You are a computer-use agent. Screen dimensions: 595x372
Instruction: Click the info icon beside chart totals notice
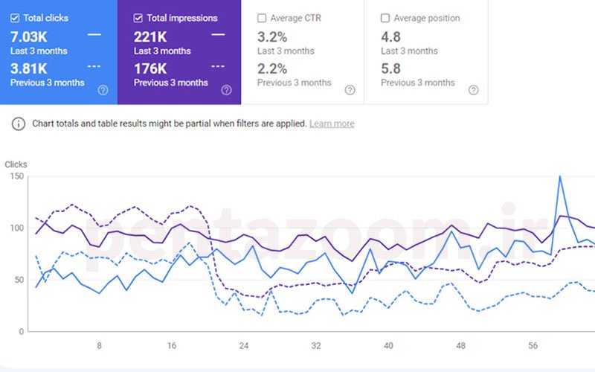[x=19, y=124]
